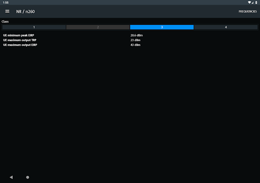Click the cellular signal status icon
This screenshot has width=260, height=183.
(253, 3)
